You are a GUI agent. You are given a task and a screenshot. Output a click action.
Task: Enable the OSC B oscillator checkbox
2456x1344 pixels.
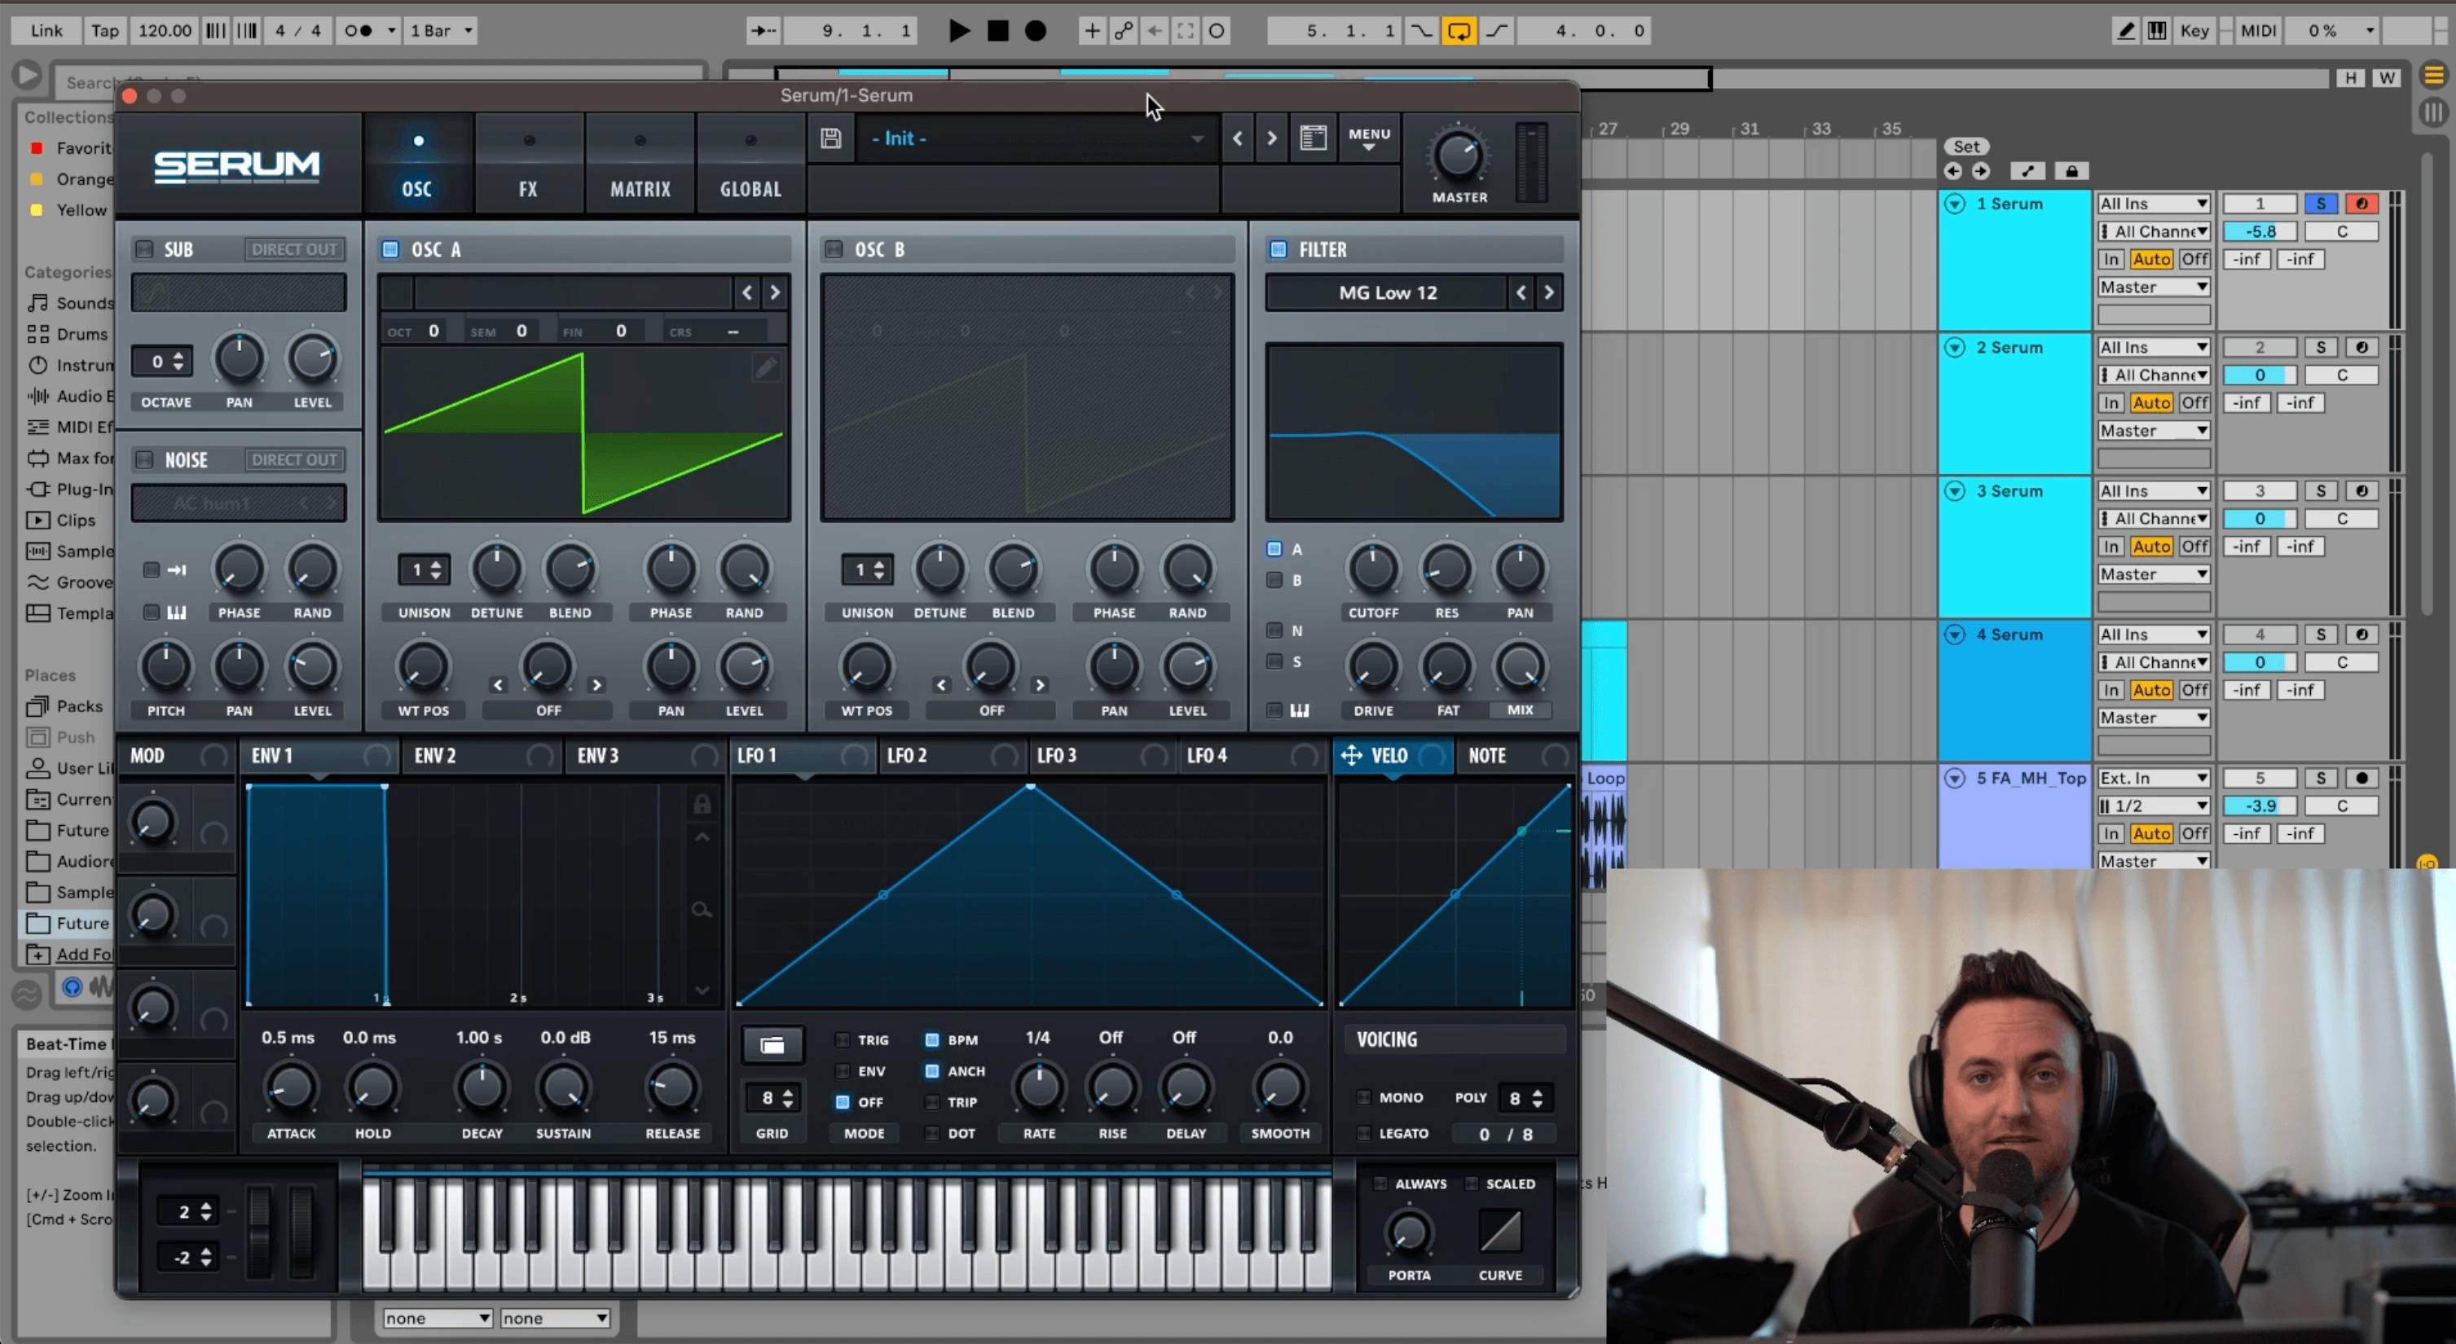pyautogui.click(x=834, y=248)
